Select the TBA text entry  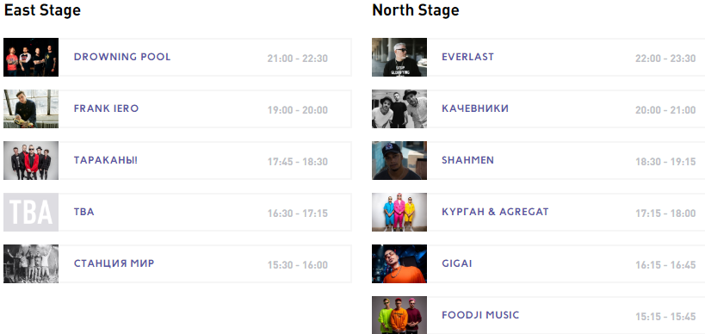pos(84,212)
